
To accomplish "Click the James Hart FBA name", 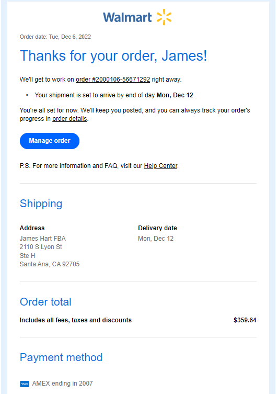I will [x=43, y=239].
